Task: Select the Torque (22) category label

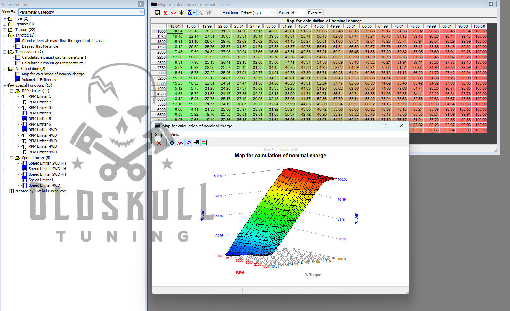Action: pyautogui.click(x=25, y=30)
